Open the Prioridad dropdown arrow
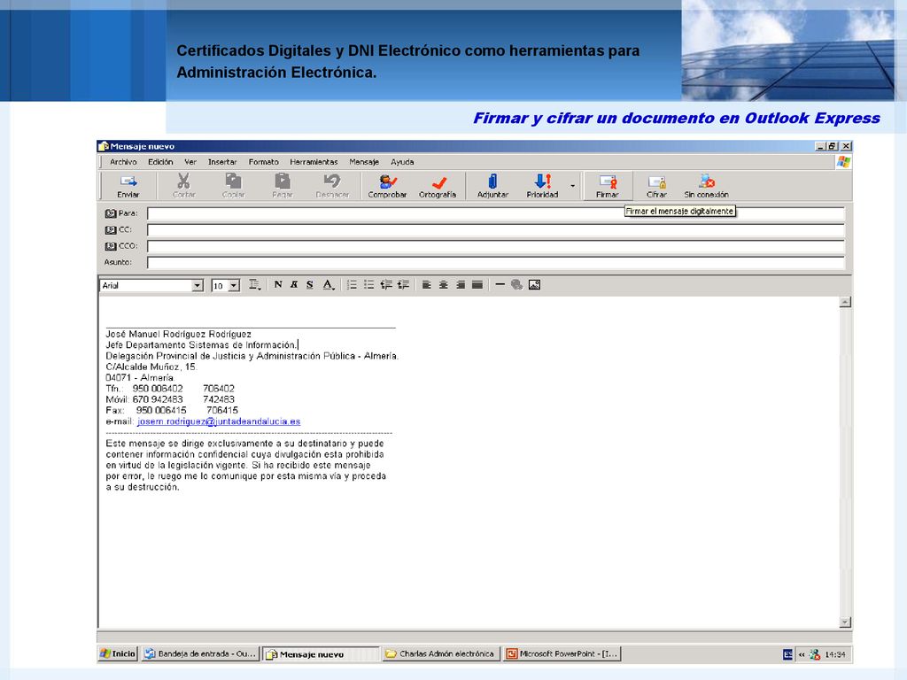 [x=573, y=186]
